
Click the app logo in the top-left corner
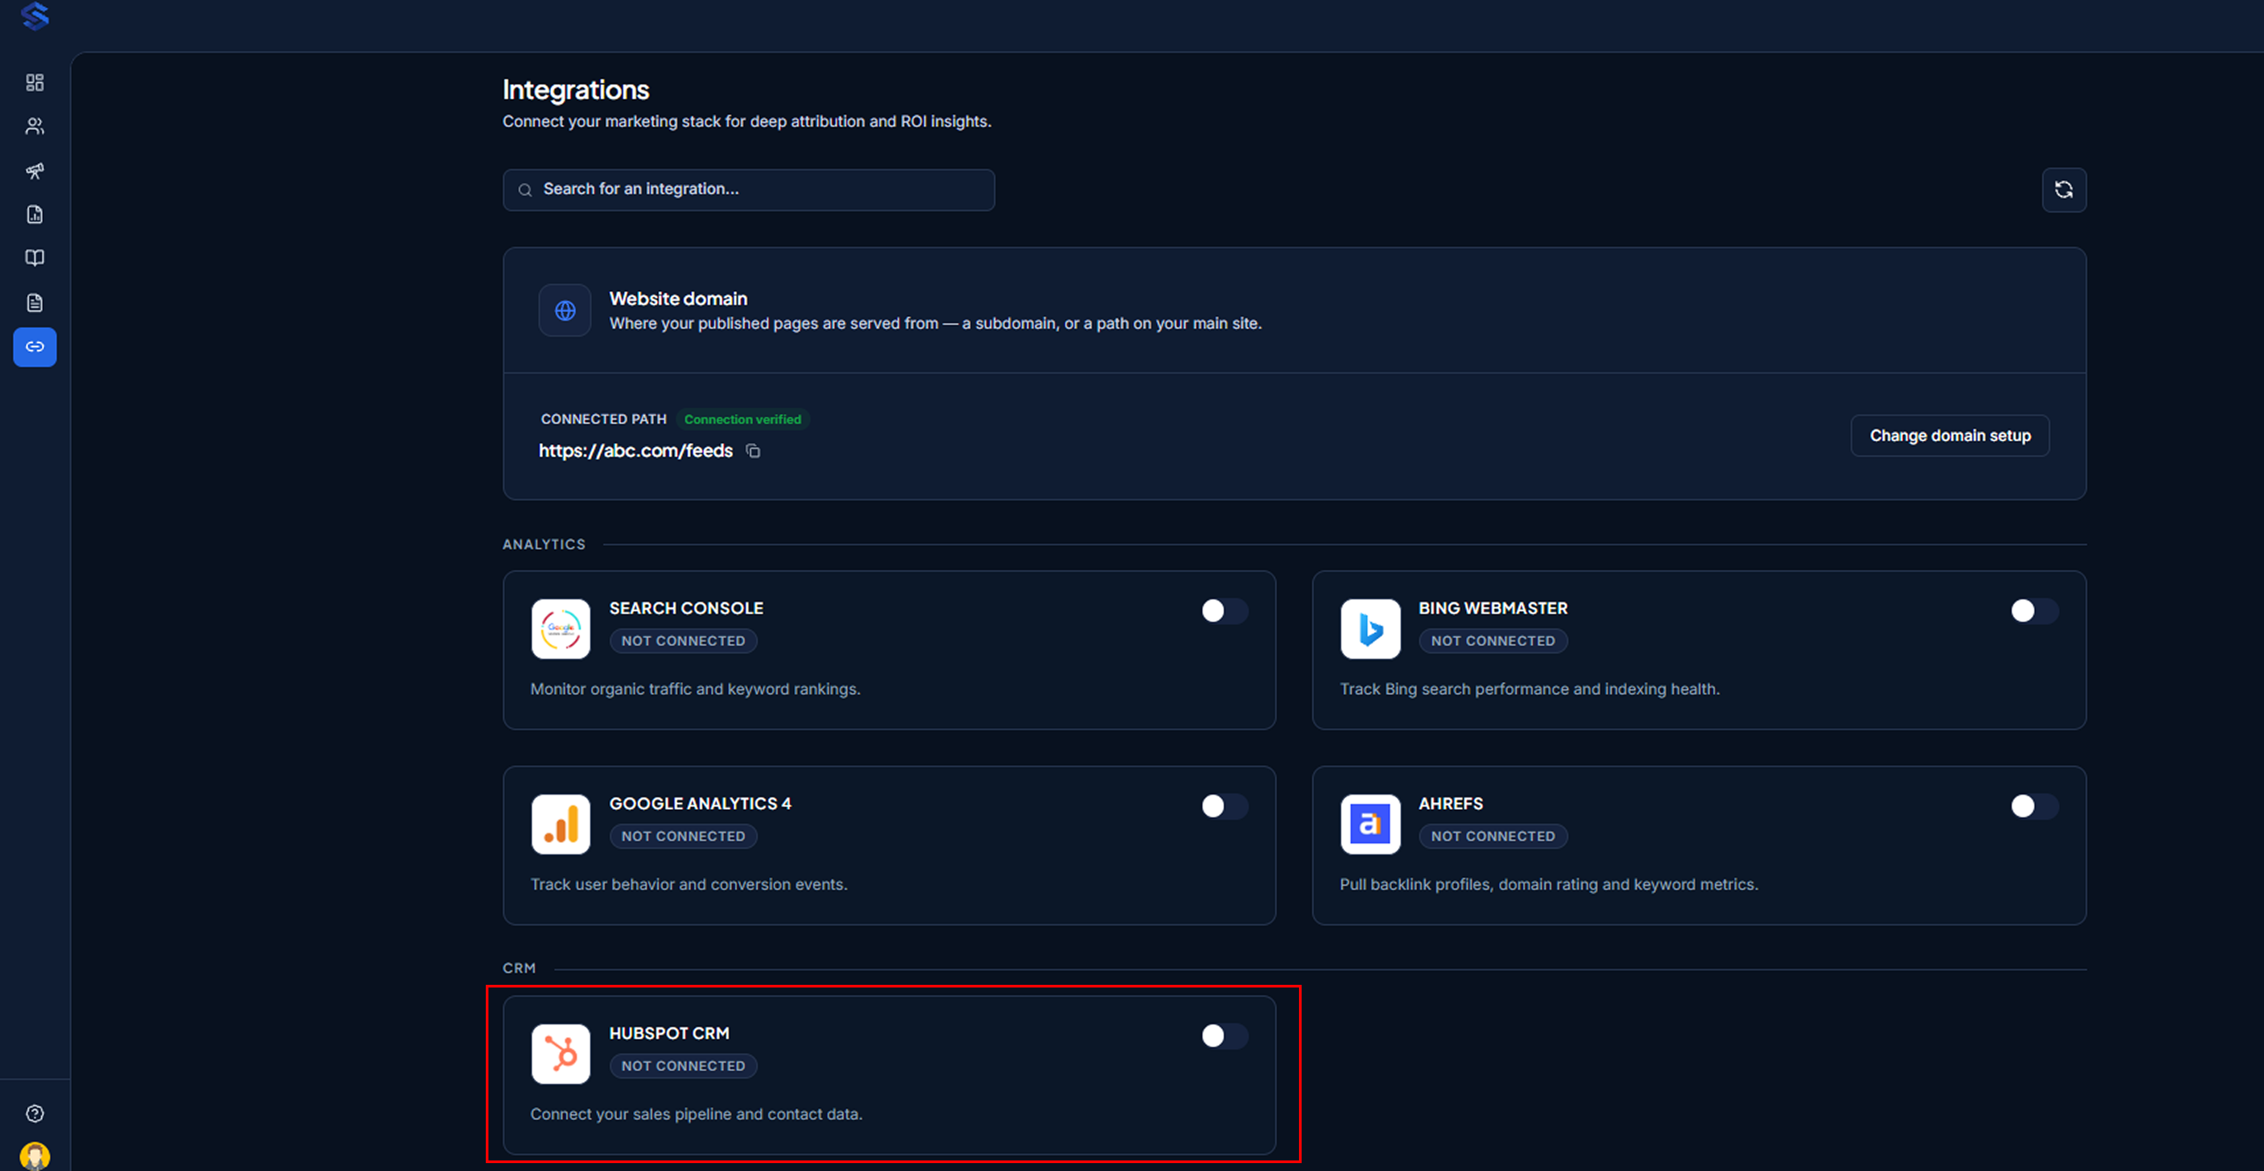(35, 16)
